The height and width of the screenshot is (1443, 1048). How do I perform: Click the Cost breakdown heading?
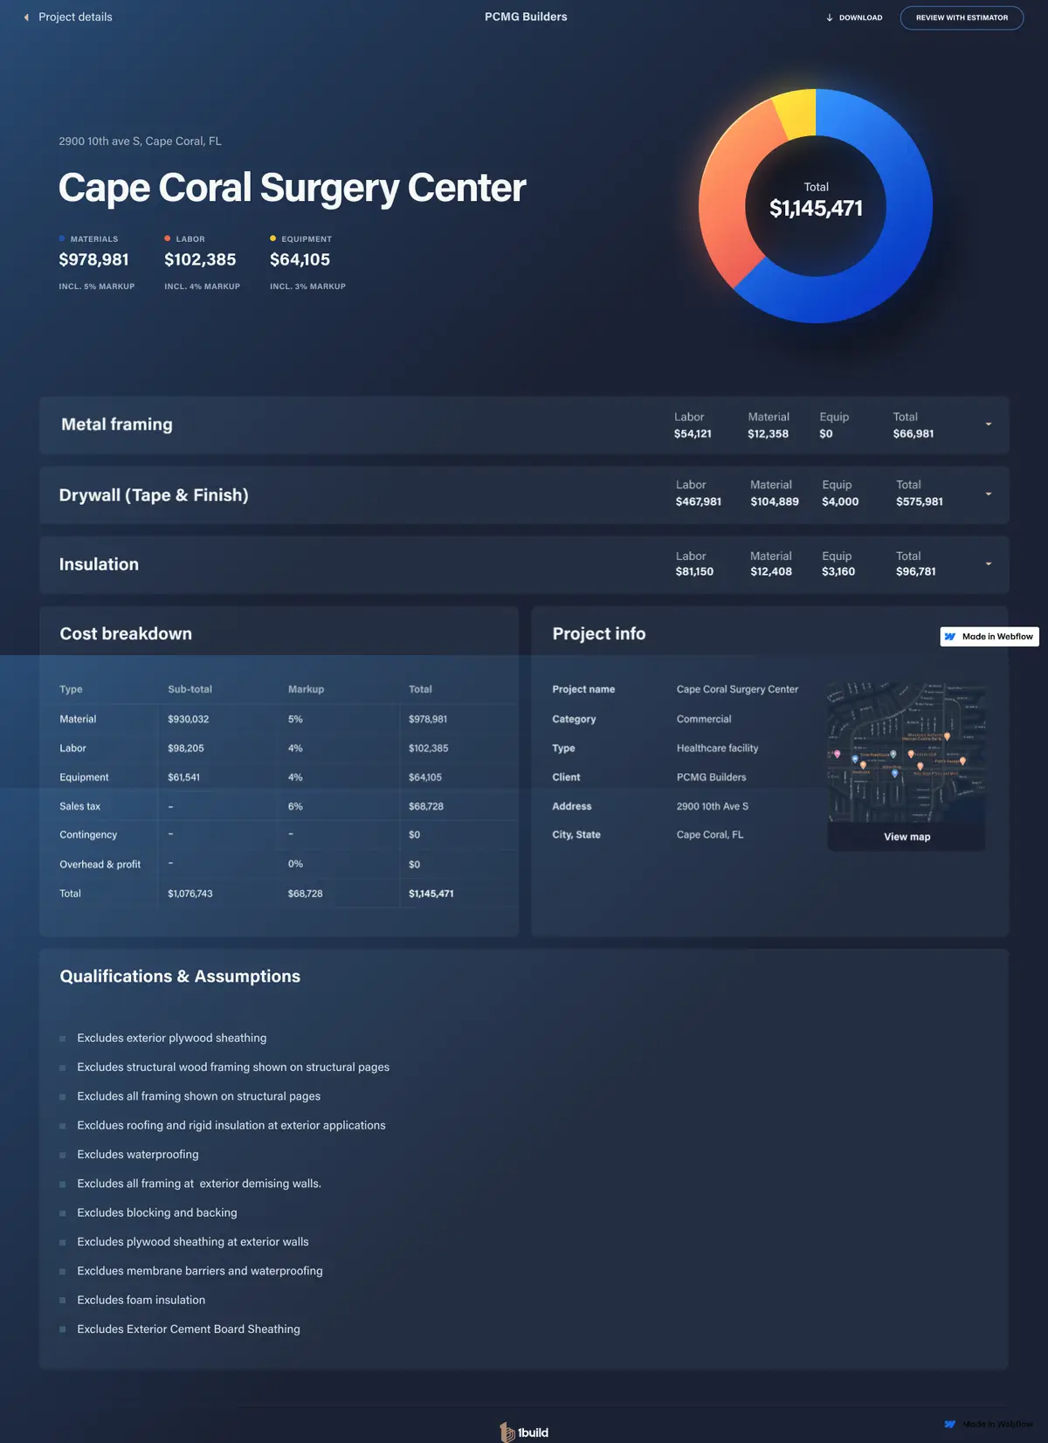point(126,634)
